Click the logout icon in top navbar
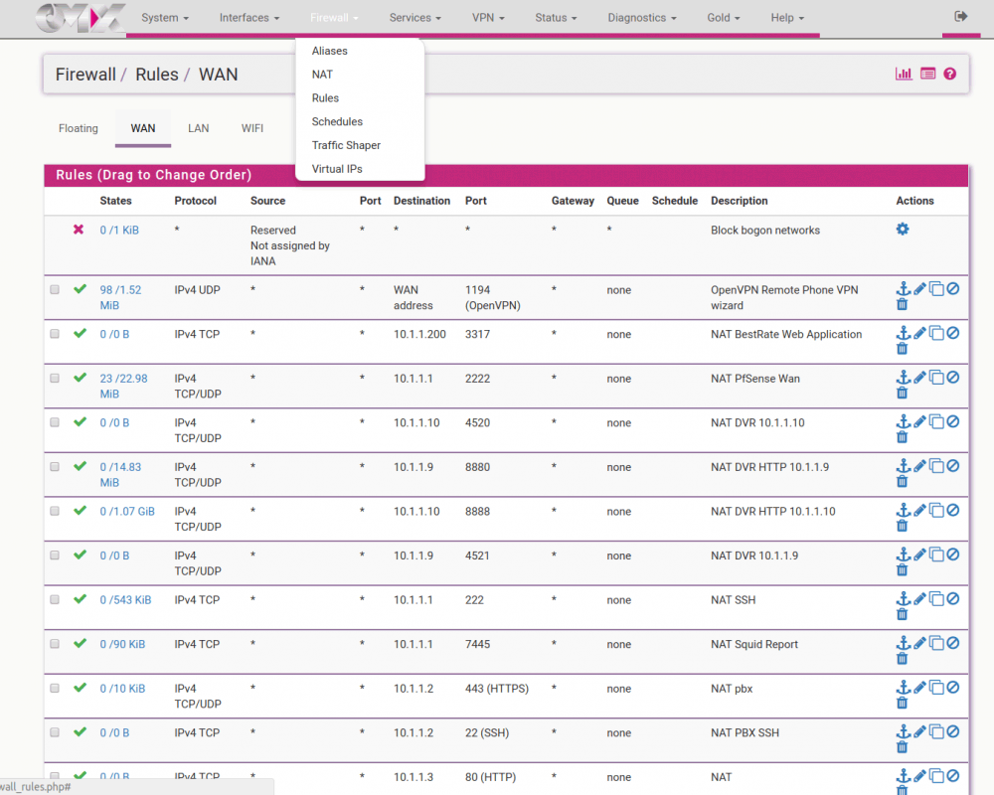994x795 pixels. click(x=960, y=17)
